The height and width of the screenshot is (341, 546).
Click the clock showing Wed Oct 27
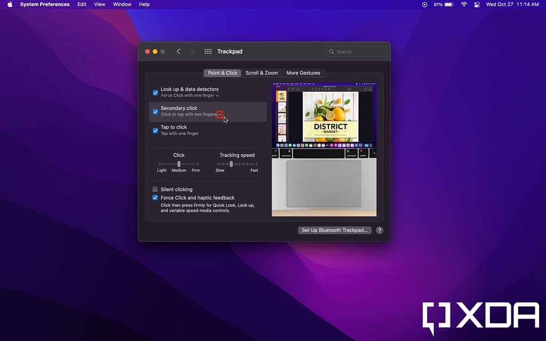pyautogui.click(x=504, y=4)
